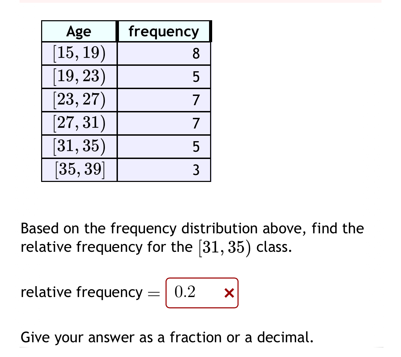The height and width of the screenshot is (357, 401).
Task: Click the frequency column header
Action: point(163,31)
